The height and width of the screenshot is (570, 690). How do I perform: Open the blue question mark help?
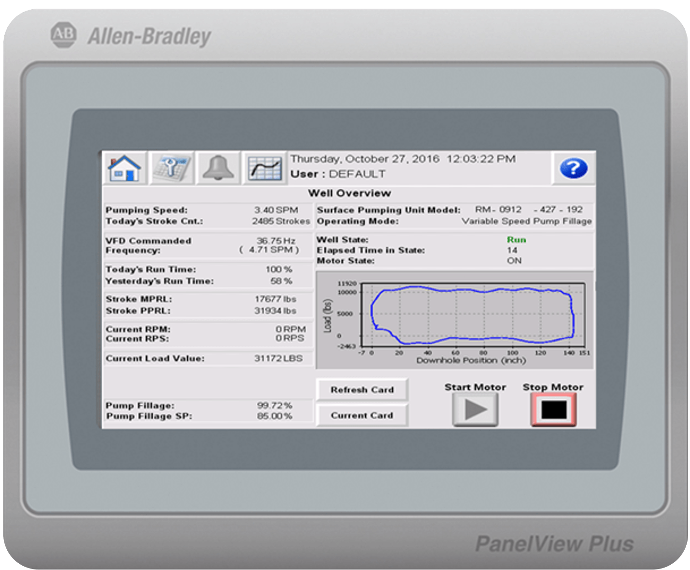point(573,168)
